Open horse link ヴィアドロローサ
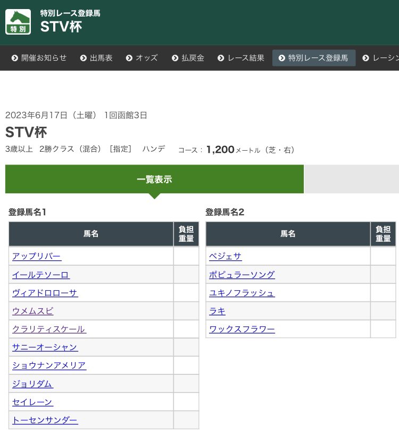The height and width of the screenshot is (434, 399). pos(45,293)
